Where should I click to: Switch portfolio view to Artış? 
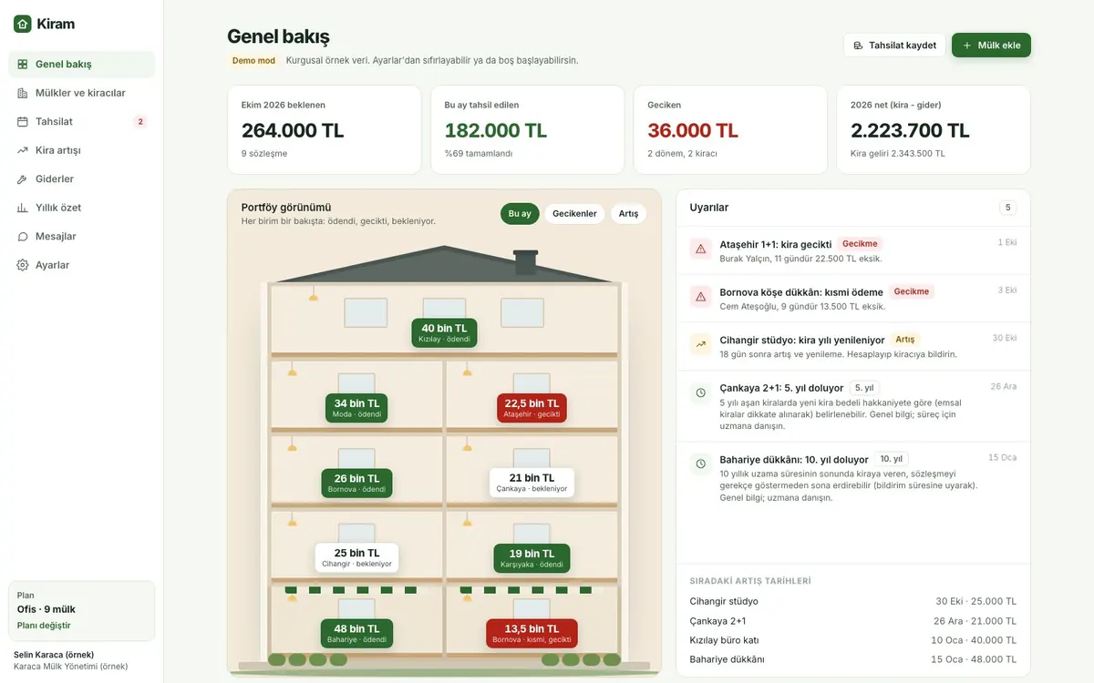coord(628,214)
